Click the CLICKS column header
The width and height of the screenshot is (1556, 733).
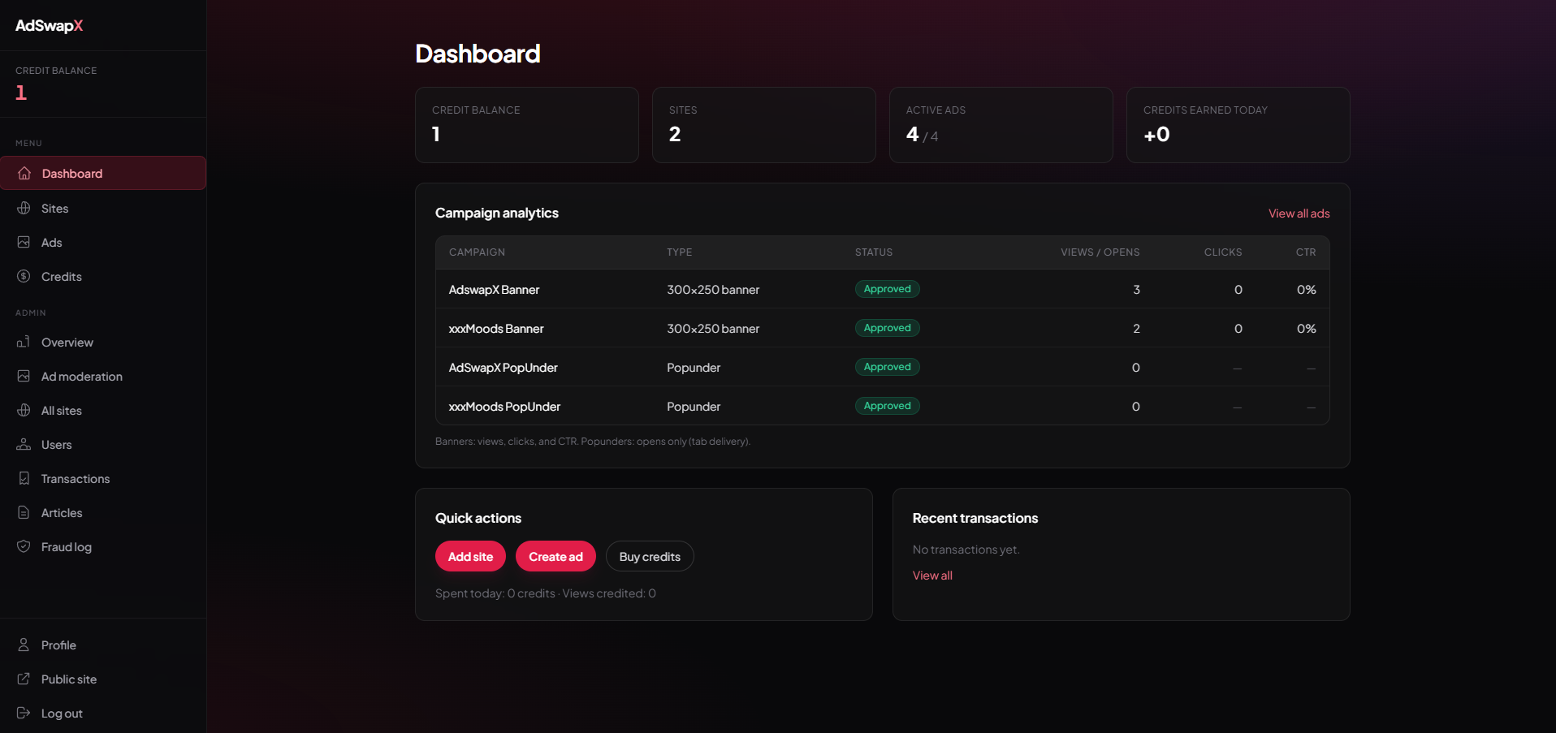point(1222,252)
